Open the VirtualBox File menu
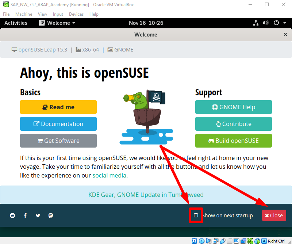Screen dimensions: 292x244 pyautogui.click(x=6, y=14)
